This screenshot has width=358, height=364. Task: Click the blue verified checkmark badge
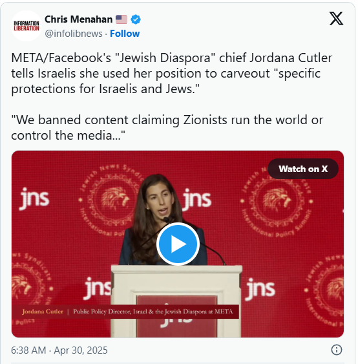pyautogui.click(x=136, y=19)
